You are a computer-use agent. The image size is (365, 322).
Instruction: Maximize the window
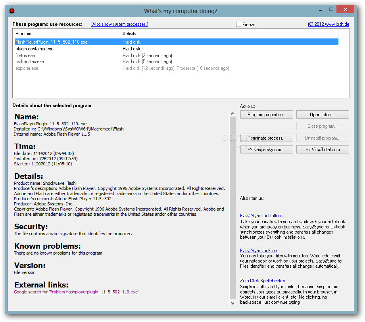click(331, 10)
